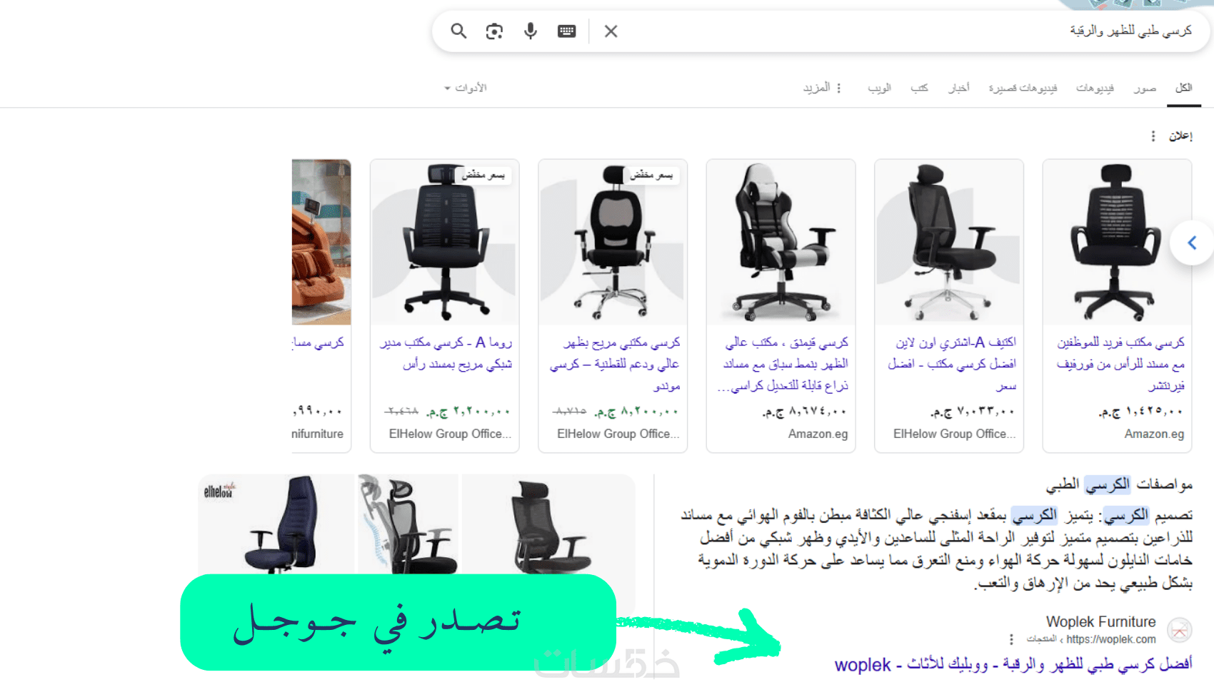Open search by image camera icon

tap(494, 31)
